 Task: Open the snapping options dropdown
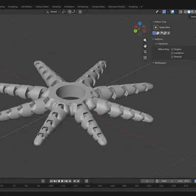coord(74,12)
